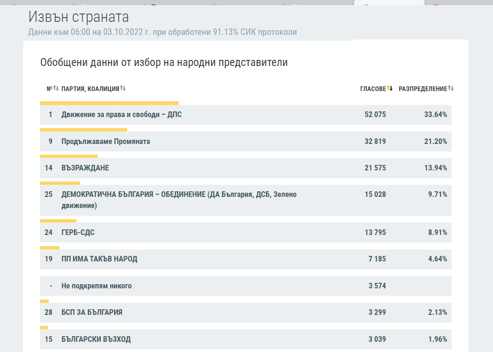Click the vote count "52 075"

coord(375,115)
